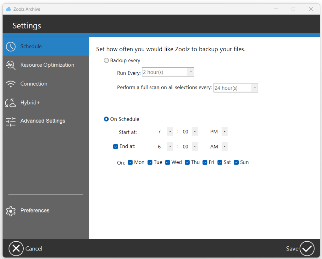Uncheck the Wed day checkbox
This screenshot has height=259, width=322.
pos(167,162)
